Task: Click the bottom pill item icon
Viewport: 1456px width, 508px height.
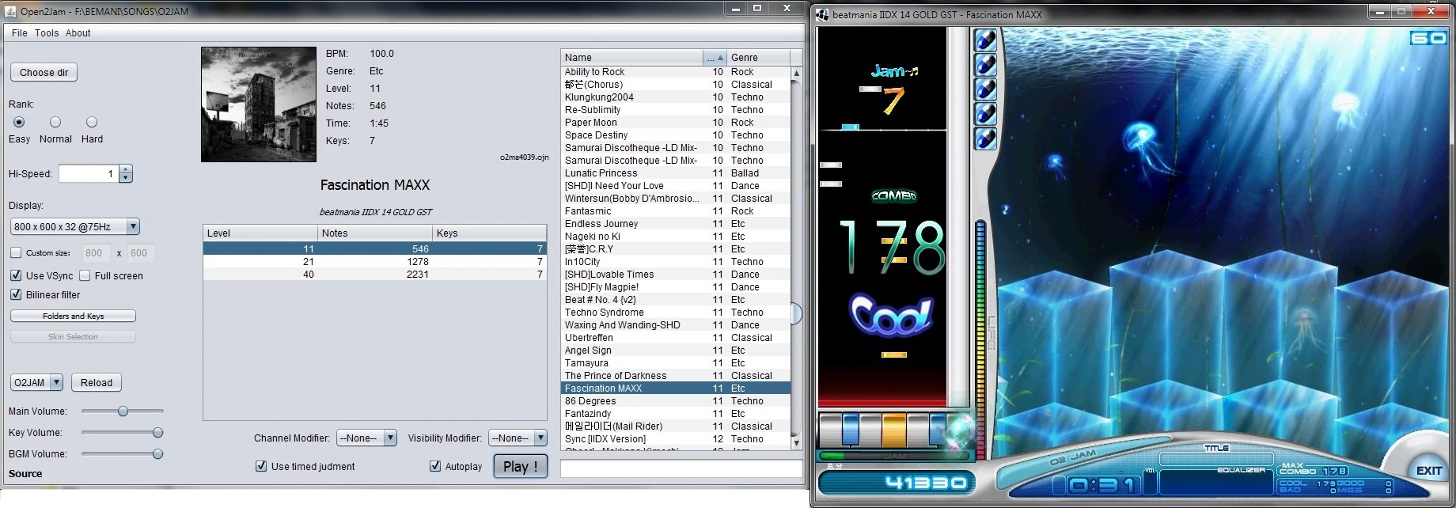Action: 985,138
